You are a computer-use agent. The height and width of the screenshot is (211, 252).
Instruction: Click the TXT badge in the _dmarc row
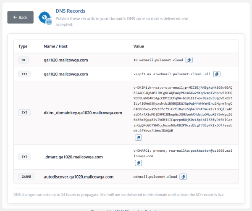pos(24,157)
